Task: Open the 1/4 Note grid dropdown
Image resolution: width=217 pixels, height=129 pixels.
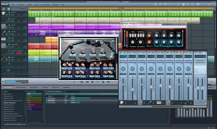Action: pyautogui.click(x=23, y=9)
